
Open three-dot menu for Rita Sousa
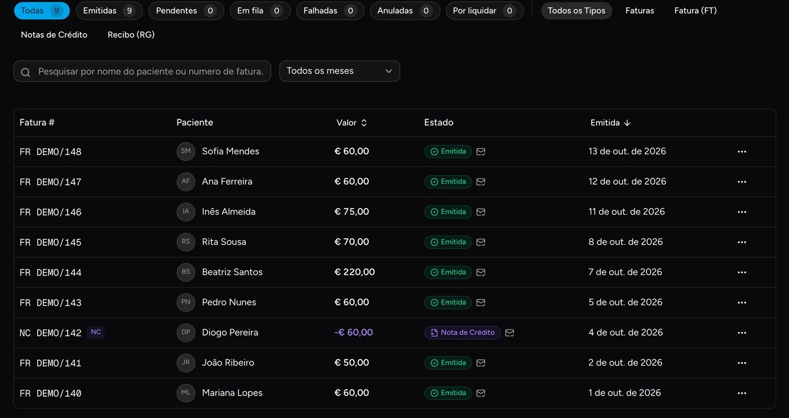pyautogui.click(x=742, y=242)
